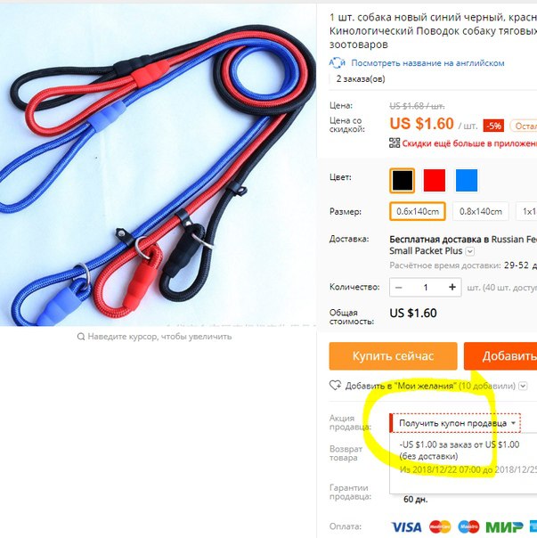Choose the red color swatch
The height and width of the screenshot is (538, 537).
click(435, 181)
